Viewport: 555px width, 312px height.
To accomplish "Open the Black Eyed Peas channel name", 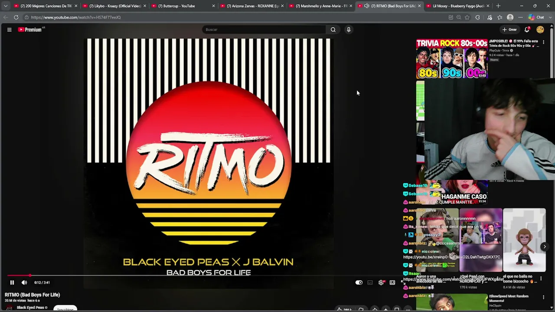I will pos(30,308).
